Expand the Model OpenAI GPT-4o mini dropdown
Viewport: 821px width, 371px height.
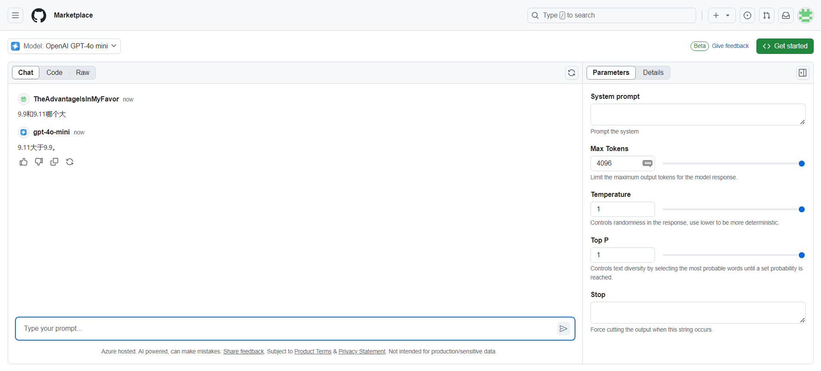click(64, 46)
